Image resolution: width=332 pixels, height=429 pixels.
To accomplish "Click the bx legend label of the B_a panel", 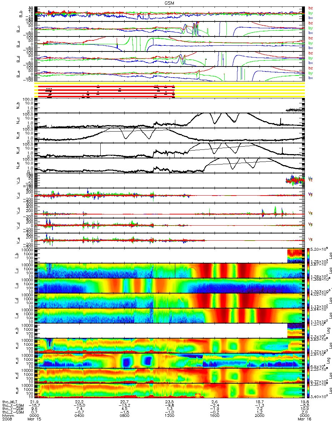I will (311, 47).
